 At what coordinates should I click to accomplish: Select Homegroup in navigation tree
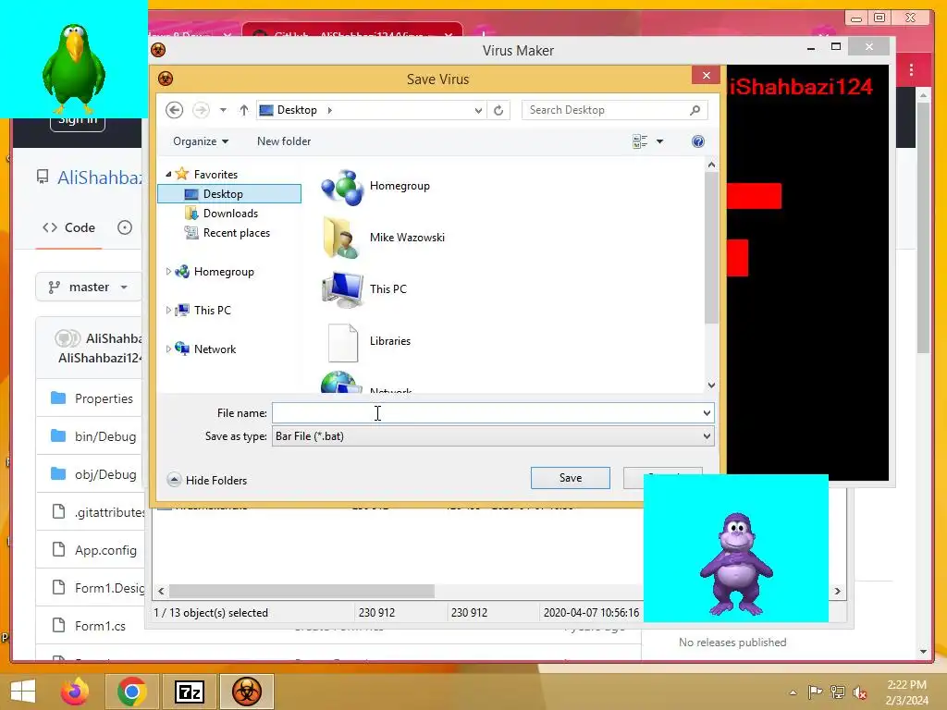point(224,272)
